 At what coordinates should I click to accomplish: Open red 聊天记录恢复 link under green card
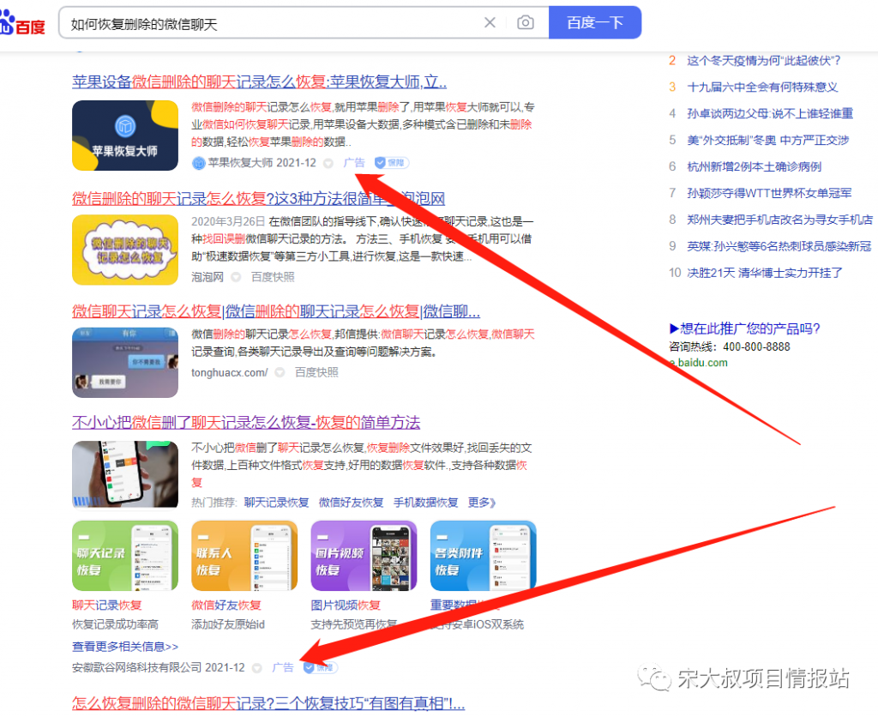point(107,606)
